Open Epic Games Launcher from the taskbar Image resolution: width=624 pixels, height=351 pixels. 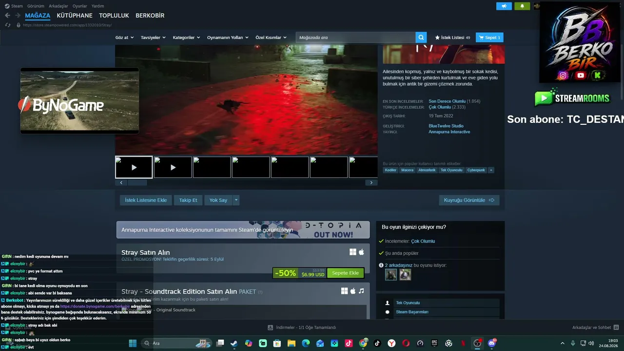click(434, 343)
